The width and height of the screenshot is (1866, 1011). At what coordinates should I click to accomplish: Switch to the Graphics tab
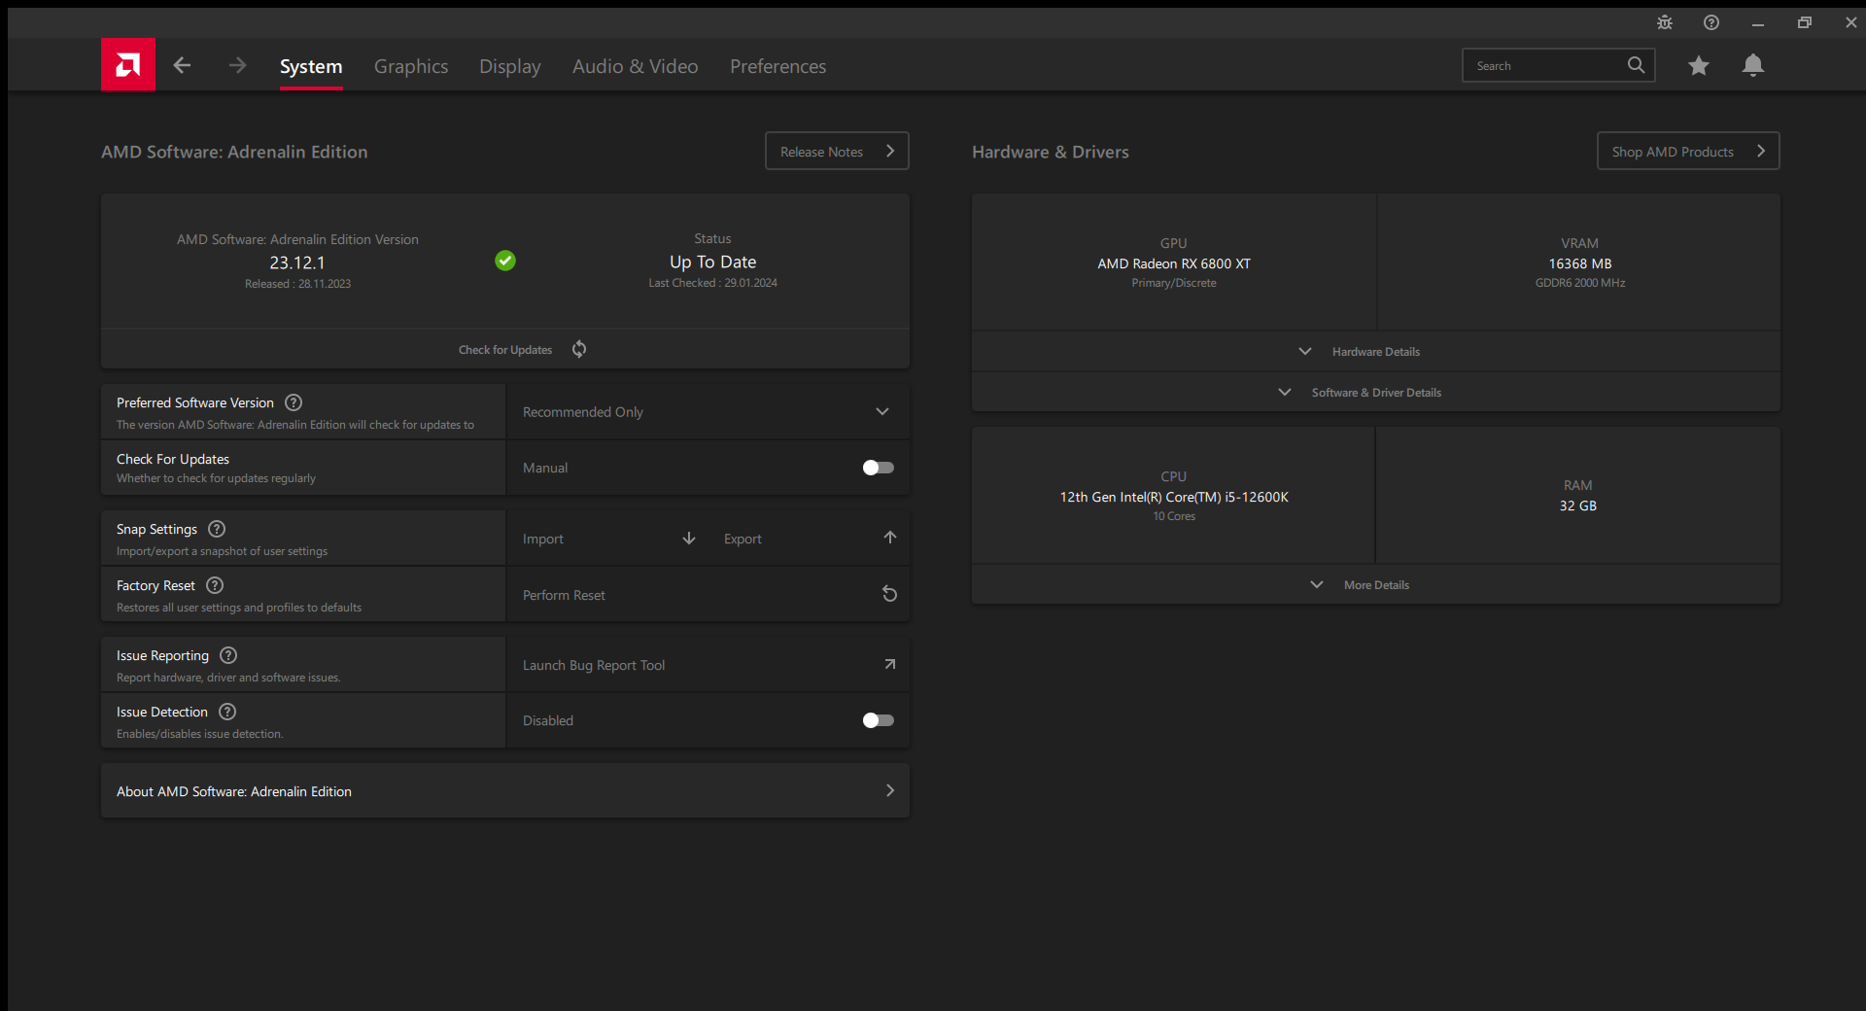(411, 66)
